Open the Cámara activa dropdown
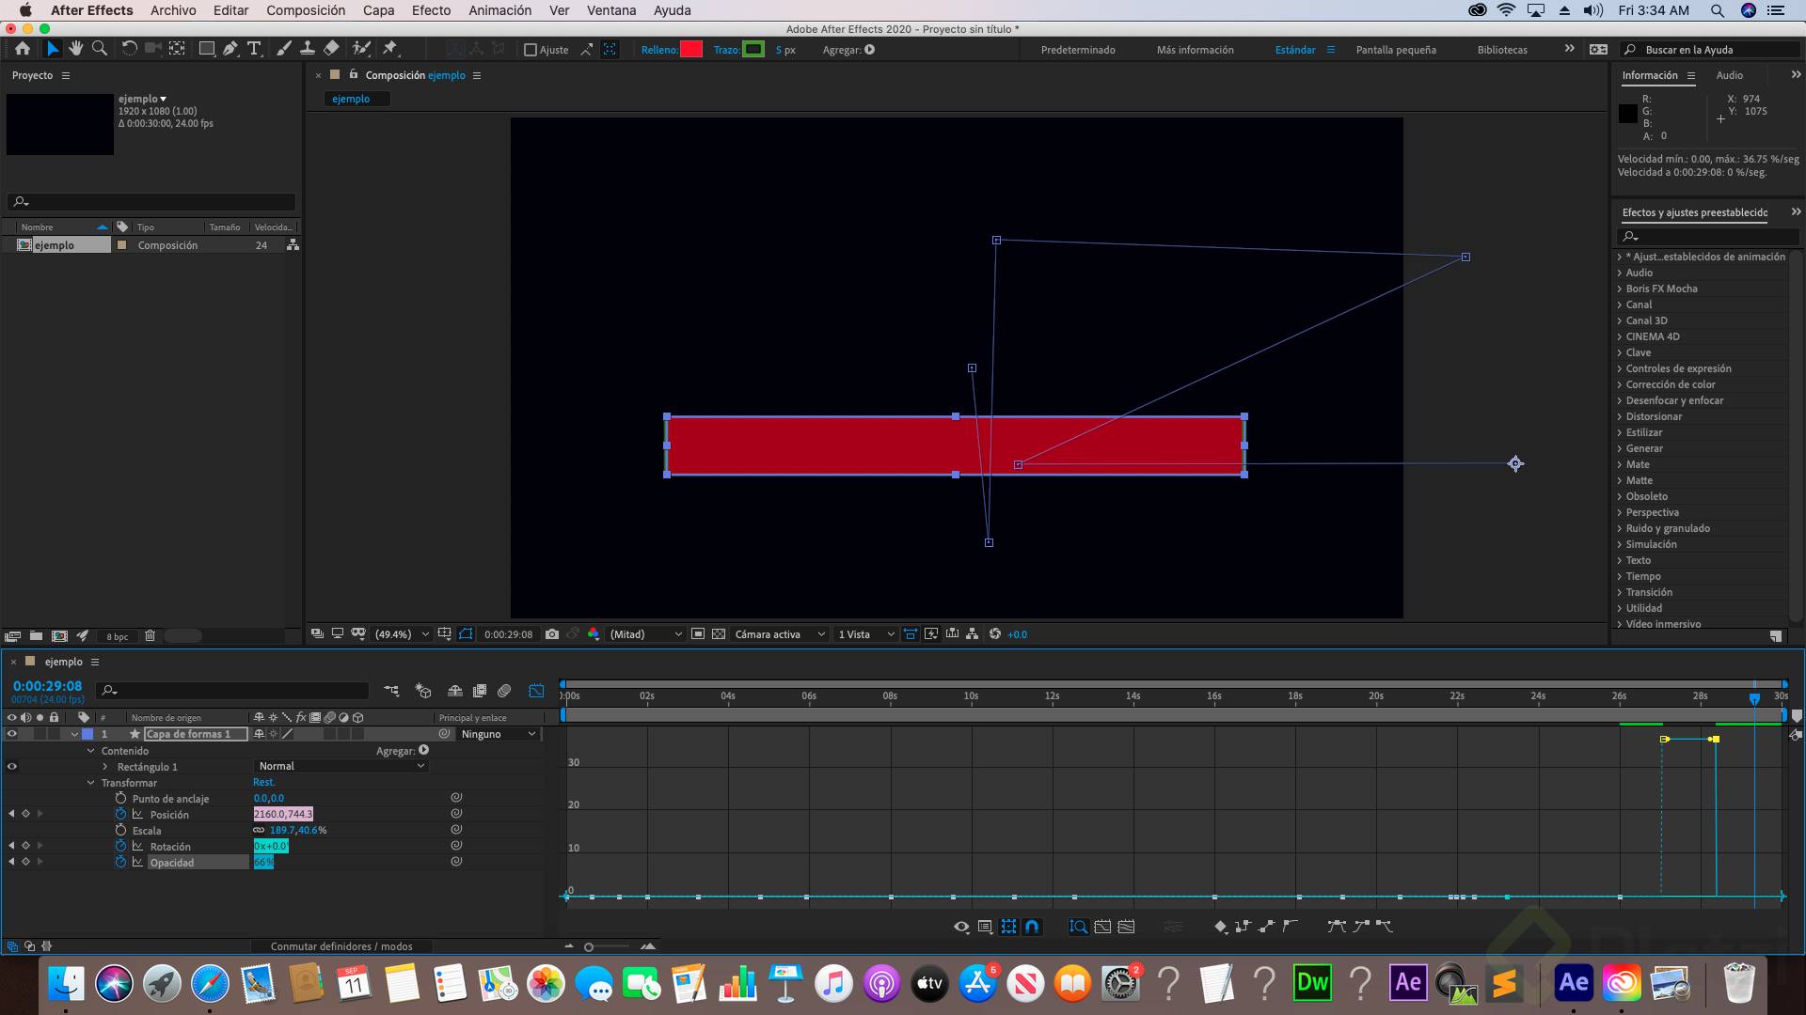This screenshot has height=1015, width=1806. 779,634
